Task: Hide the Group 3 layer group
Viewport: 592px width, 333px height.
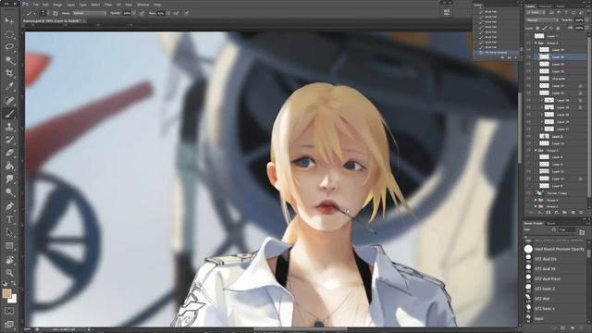Action: click(528, 43)
